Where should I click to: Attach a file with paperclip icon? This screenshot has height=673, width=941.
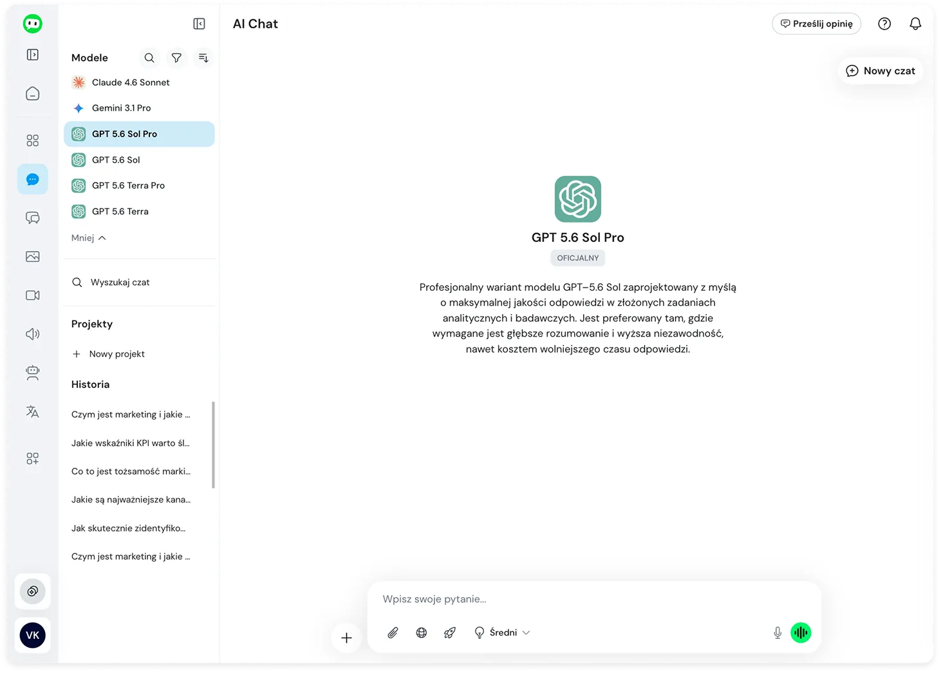tap(393, 632)
